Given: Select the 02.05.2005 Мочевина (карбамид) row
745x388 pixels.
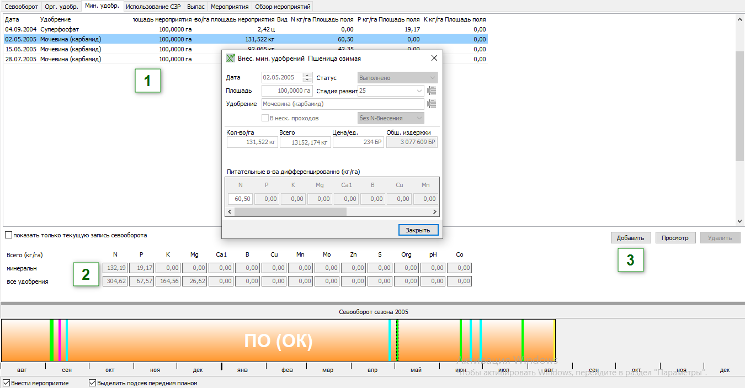Looking at the screenshot, I should pos(246,39).
